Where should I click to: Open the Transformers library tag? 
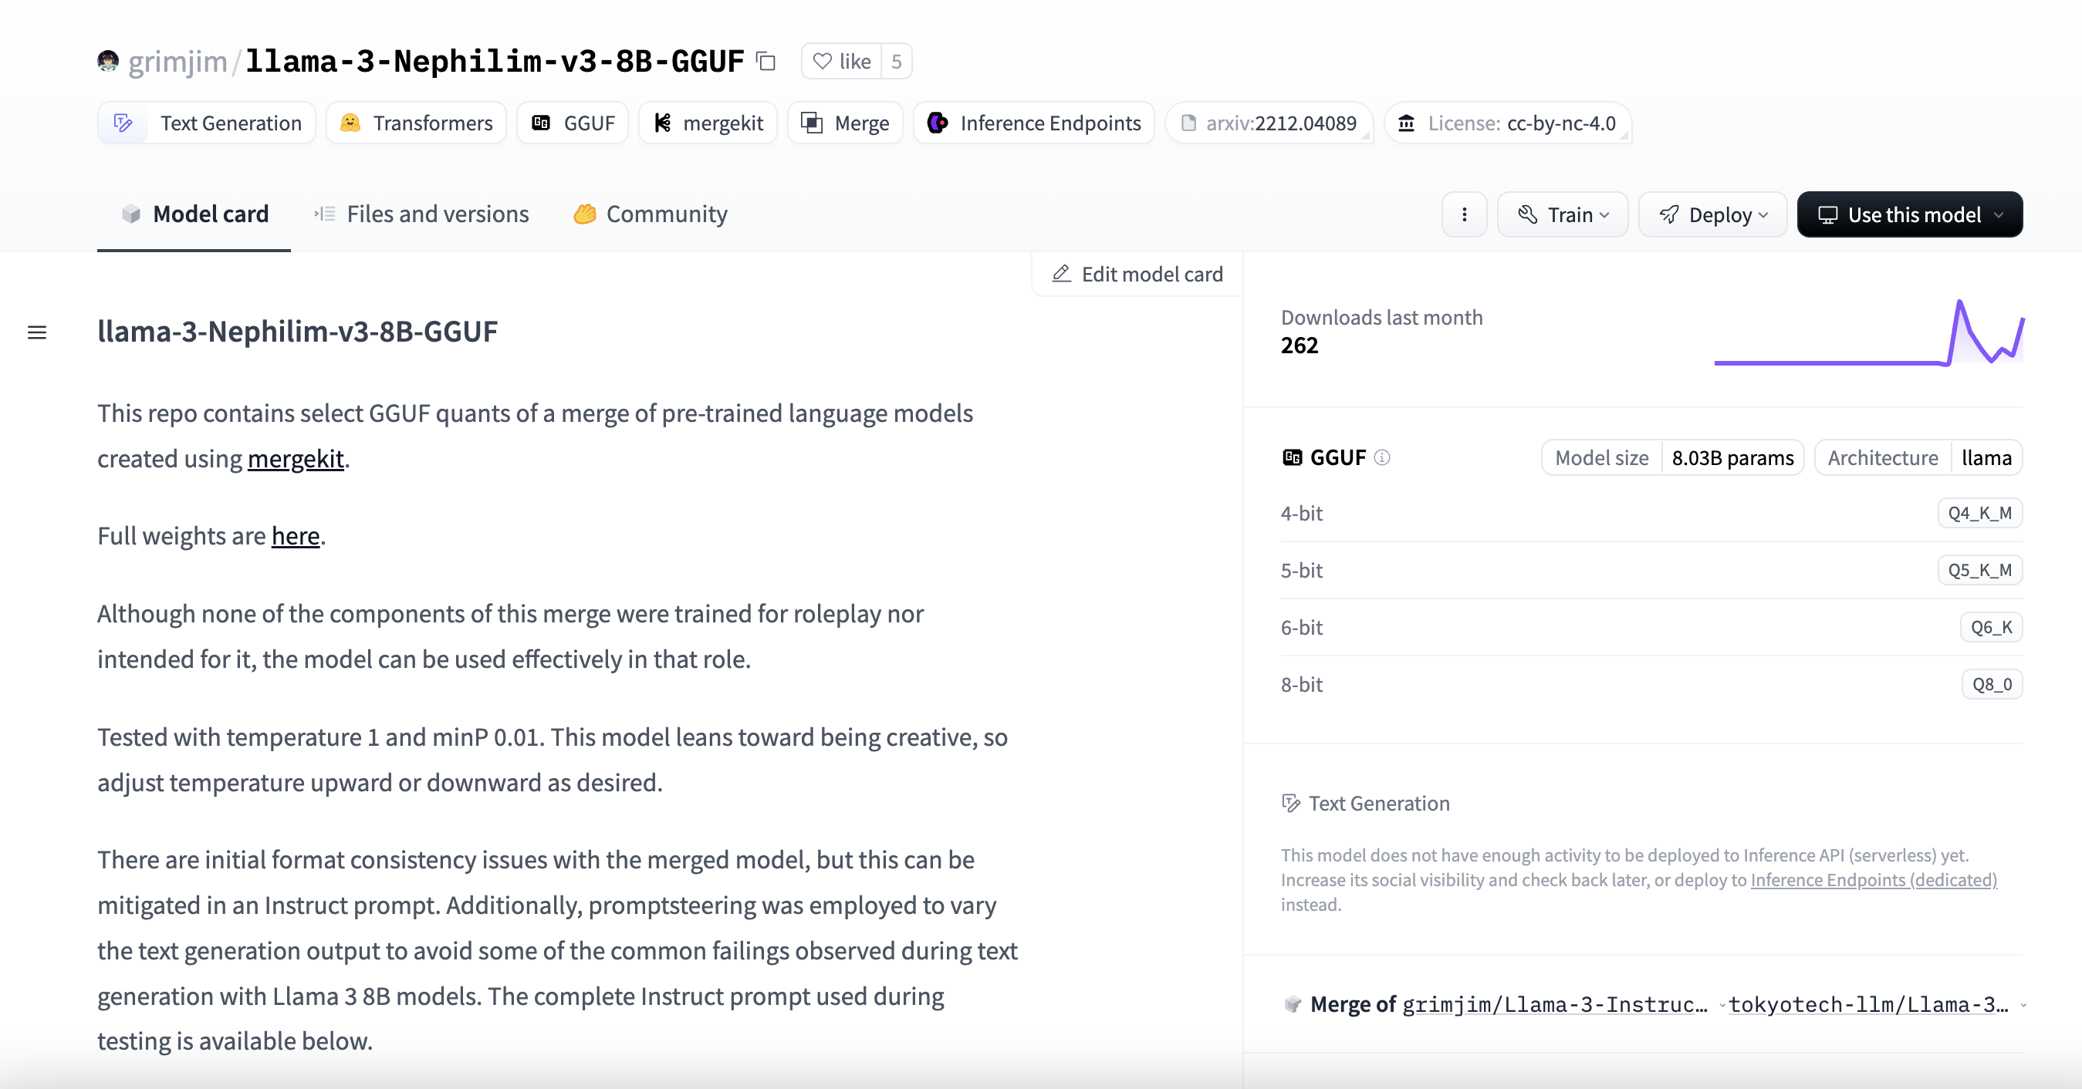click(416, 123)
